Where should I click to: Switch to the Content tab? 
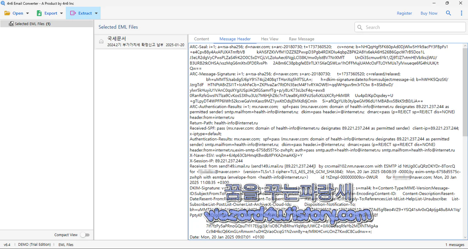point(201,39)
